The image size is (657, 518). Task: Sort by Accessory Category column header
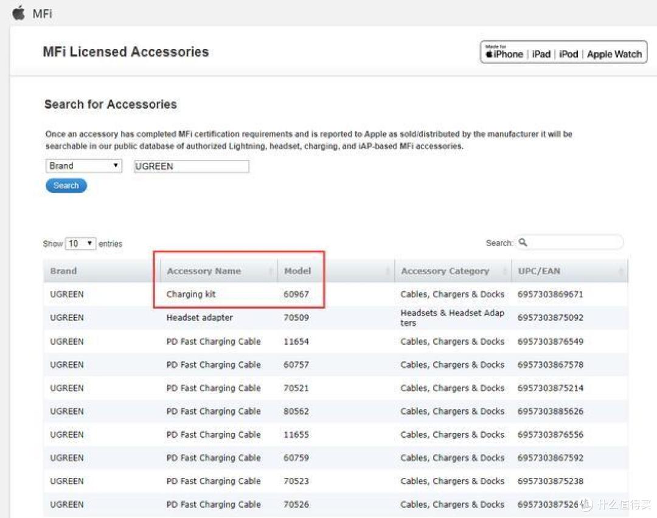(x=445, y=271)
